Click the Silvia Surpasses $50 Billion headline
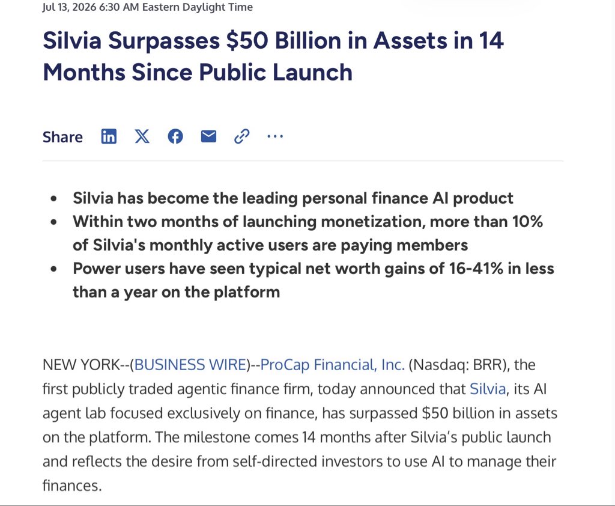 tap(273, 56)
